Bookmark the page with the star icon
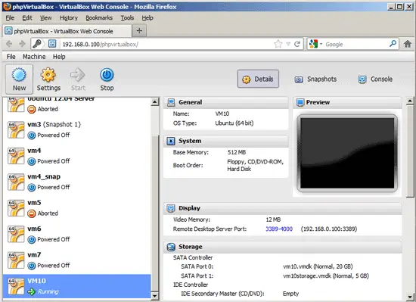This screenshot has width=416, height=302. click(278, 44)
